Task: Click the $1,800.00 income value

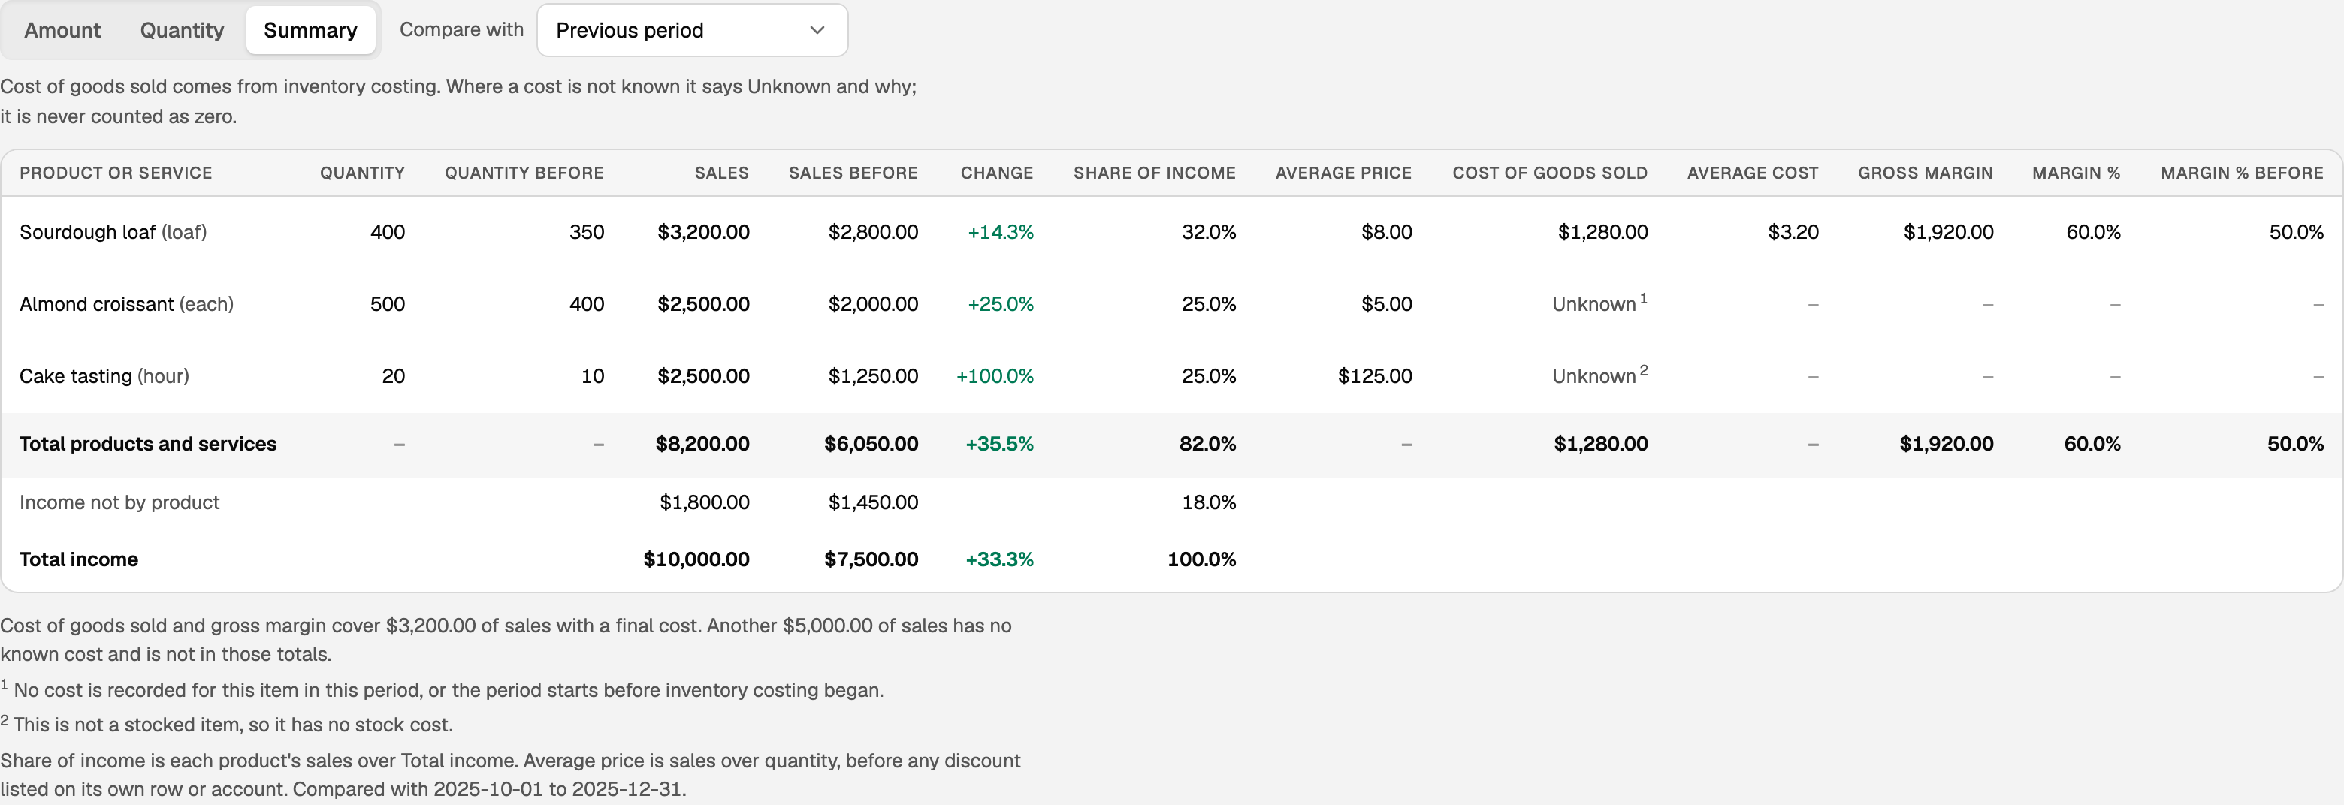Action: pyautogui.click(x=704, y=502)
